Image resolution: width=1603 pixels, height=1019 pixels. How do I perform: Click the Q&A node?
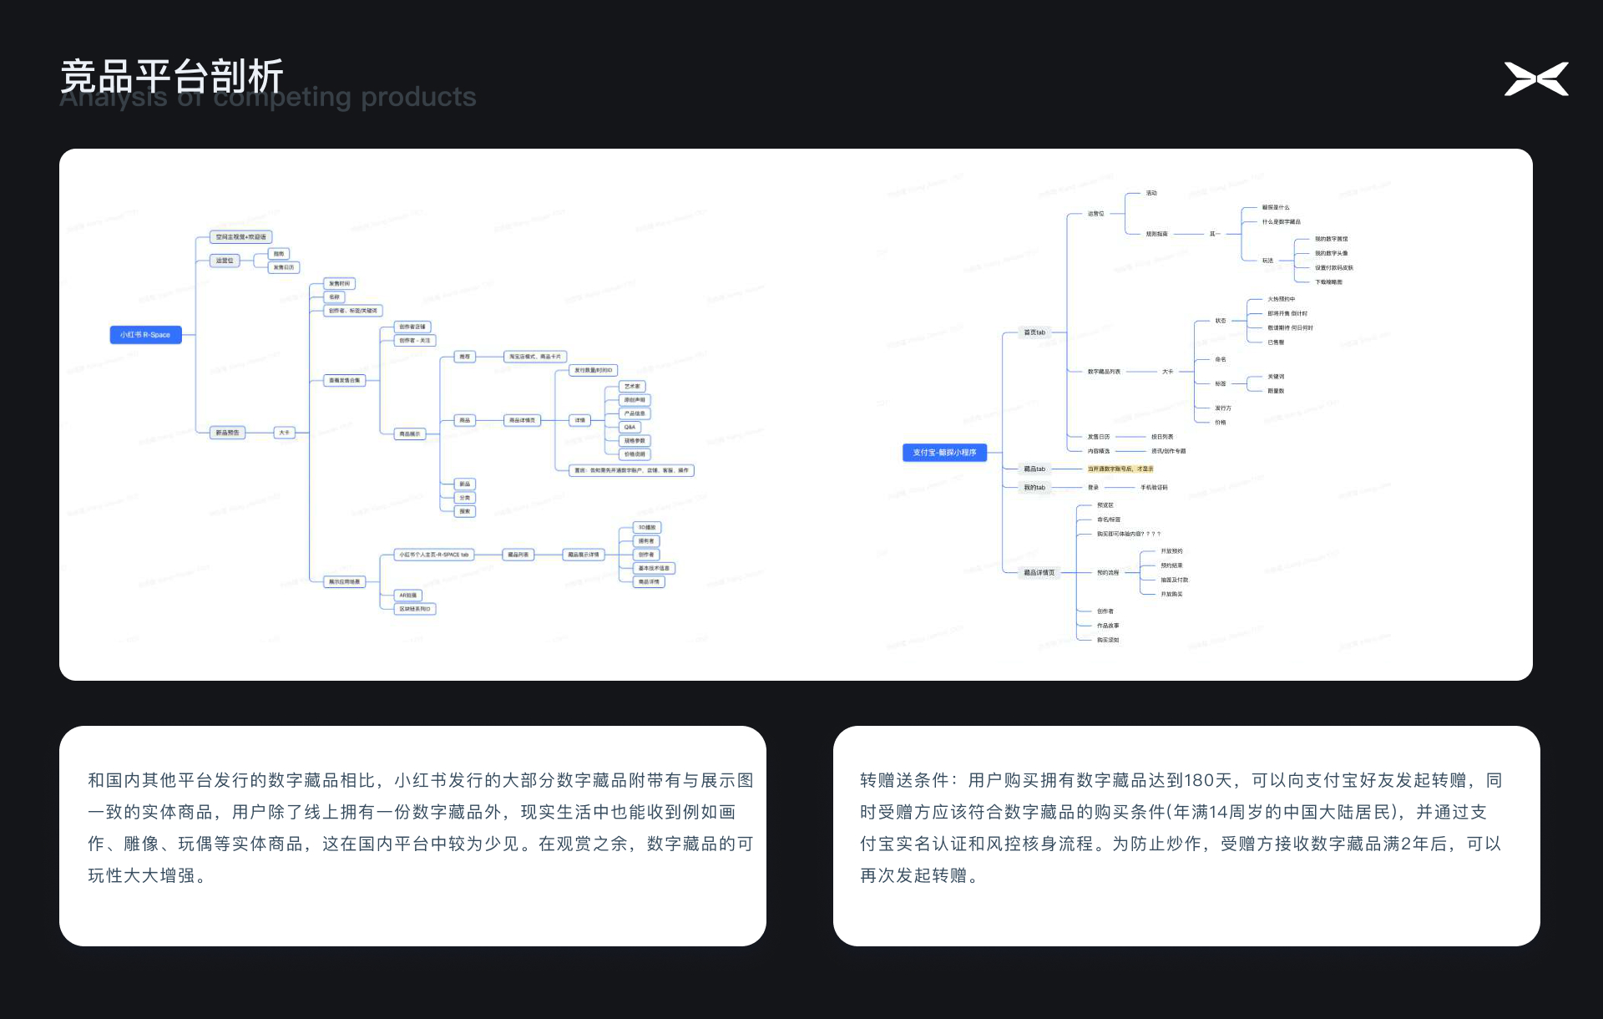point(630,428)
